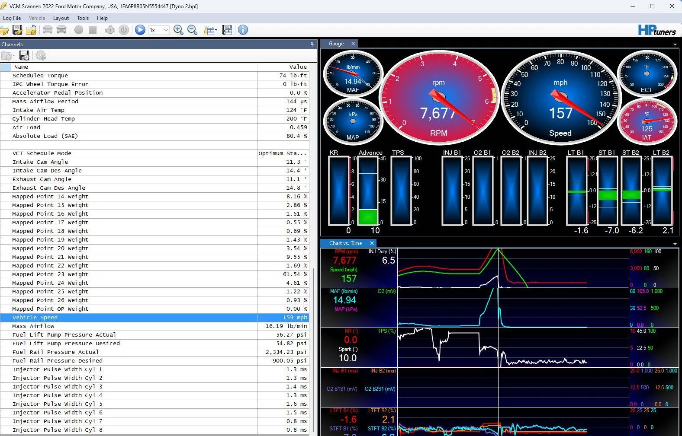The height and width of the screenshot is (436, 682).
Task: Click the Advance bar gauge
Action: (x=369, y=191)
